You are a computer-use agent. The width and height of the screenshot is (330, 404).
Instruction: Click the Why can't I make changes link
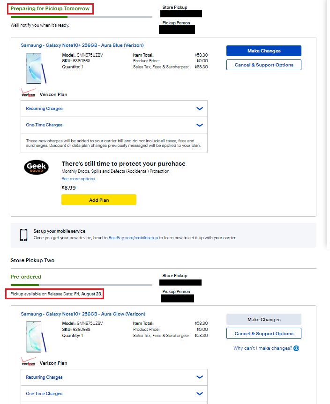[262, 348]
